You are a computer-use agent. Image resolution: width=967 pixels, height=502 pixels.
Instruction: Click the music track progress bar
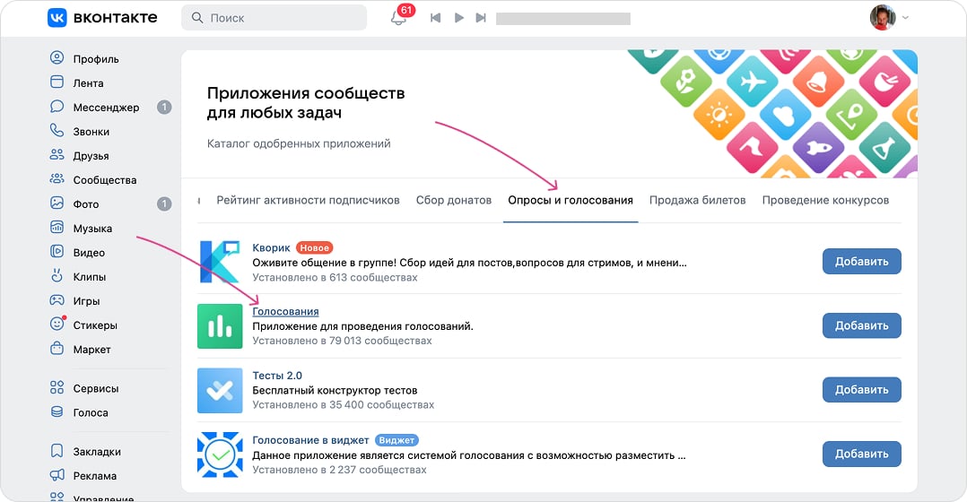click(563, 19)
